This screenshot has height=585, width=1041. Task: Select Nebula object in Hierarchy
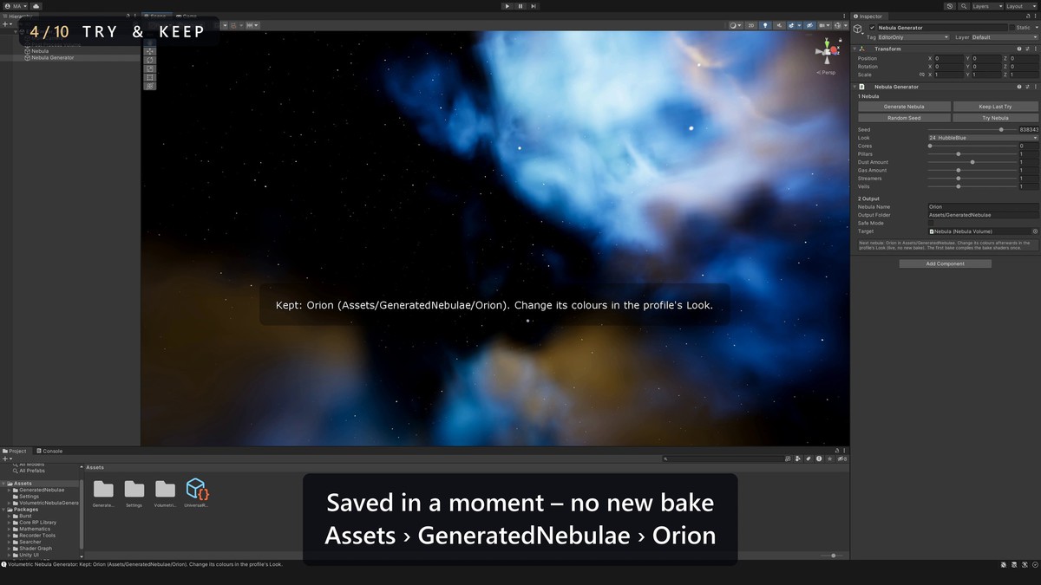tap(40, 51)
